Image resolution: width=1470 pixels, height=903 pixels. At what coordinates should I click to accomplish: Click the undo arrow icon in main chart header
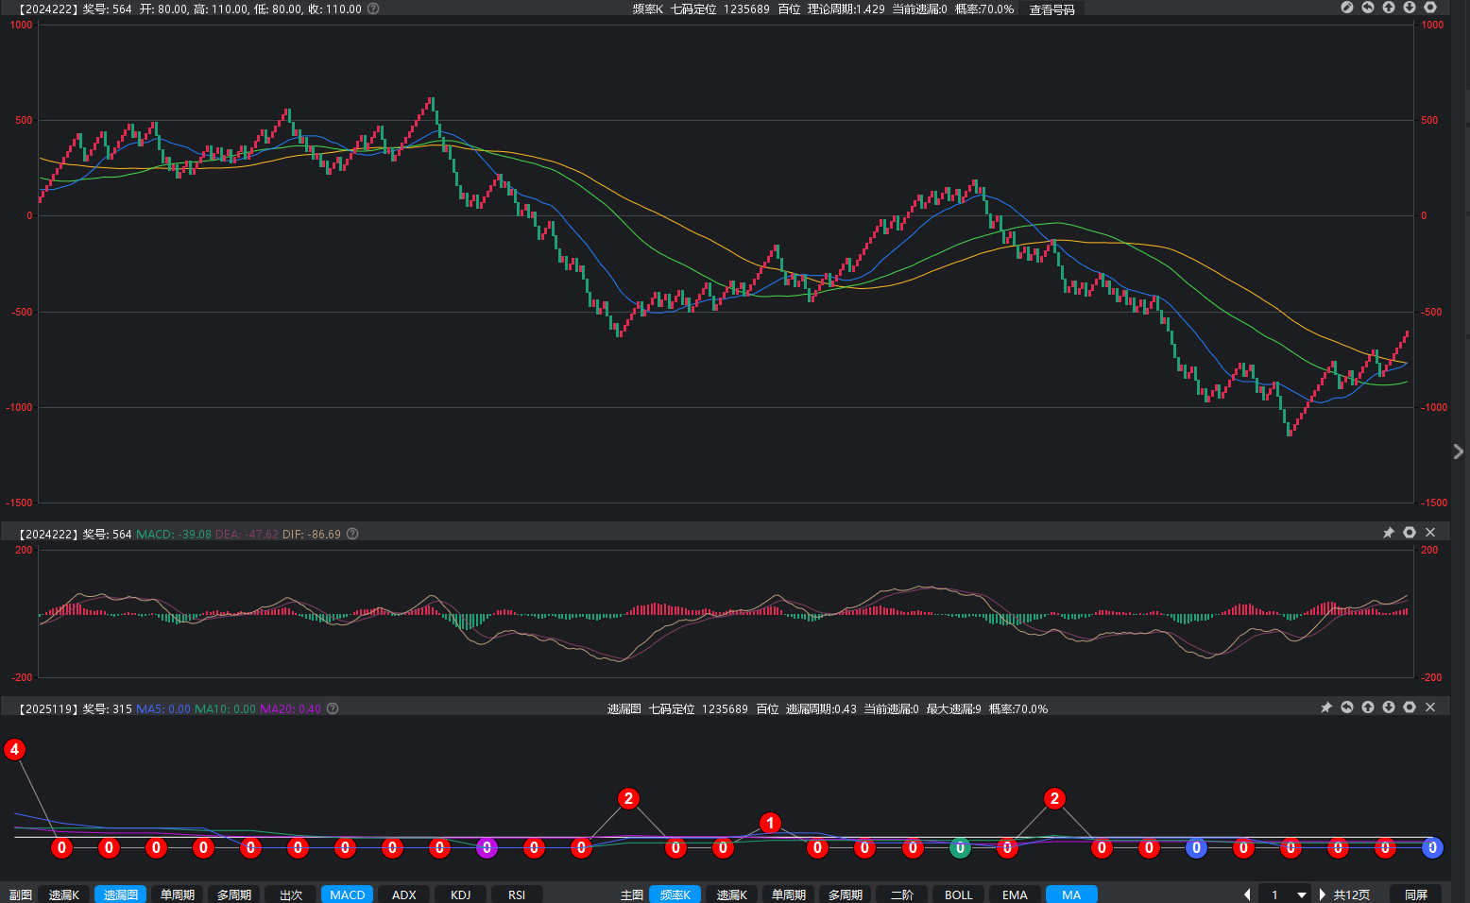1368,8
